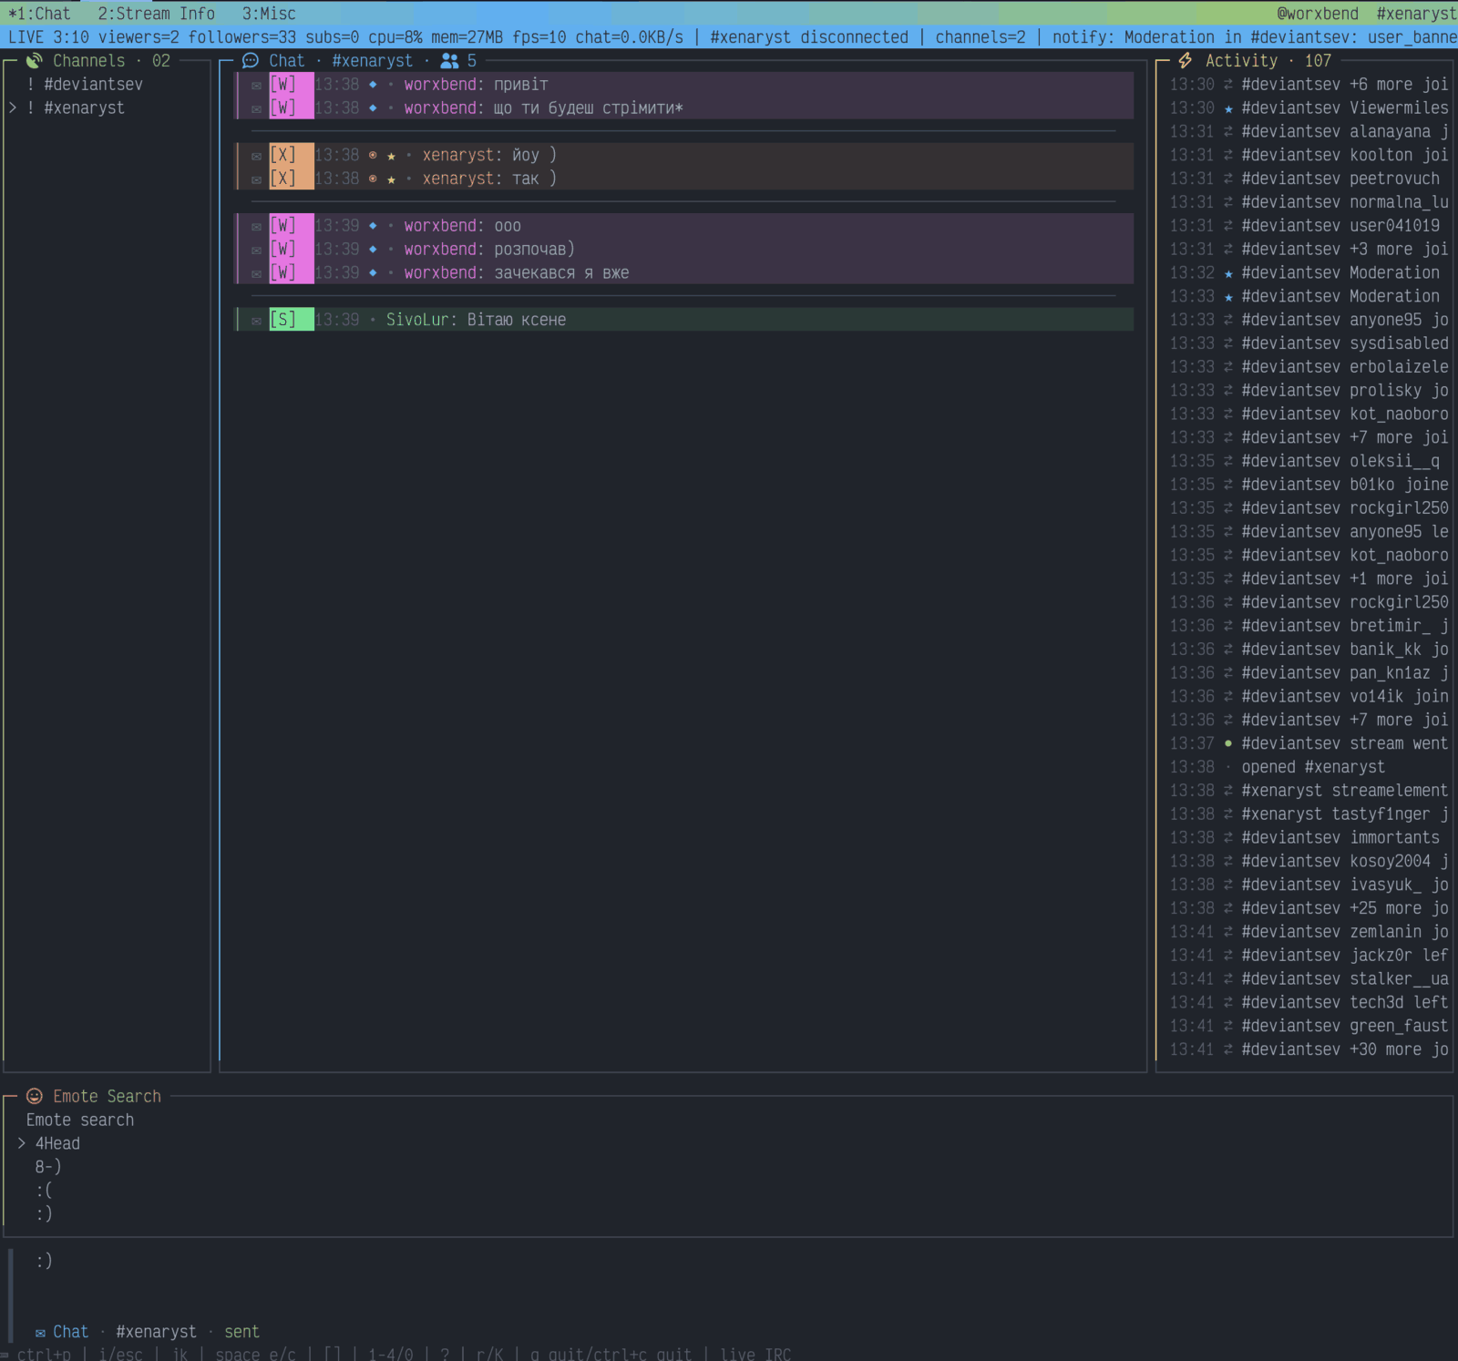Click the Emote search input field
1458x1361 pixels.
[x=80, y=1120]
